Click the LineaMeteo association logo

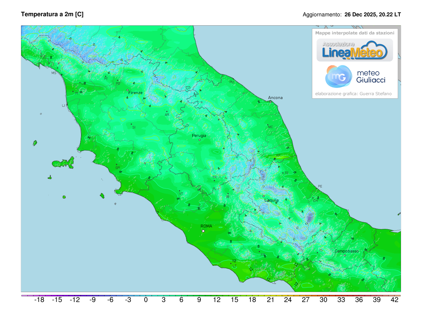coord(355,50)
